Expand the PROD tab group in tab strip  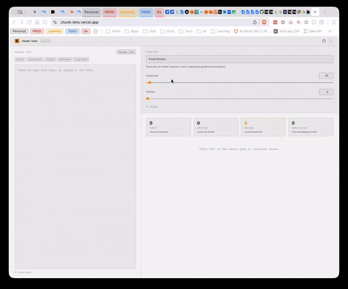110,12
